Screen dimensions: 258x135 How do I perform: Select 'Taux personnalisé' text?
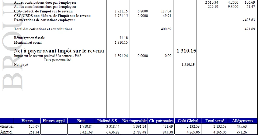(57, 60)
